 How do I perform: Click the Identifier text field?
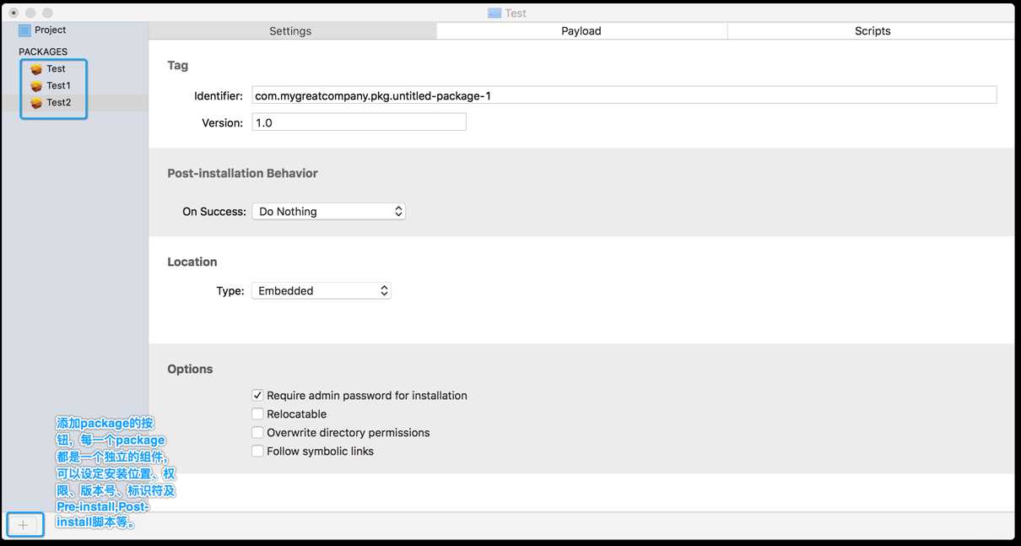coord(624,95)
